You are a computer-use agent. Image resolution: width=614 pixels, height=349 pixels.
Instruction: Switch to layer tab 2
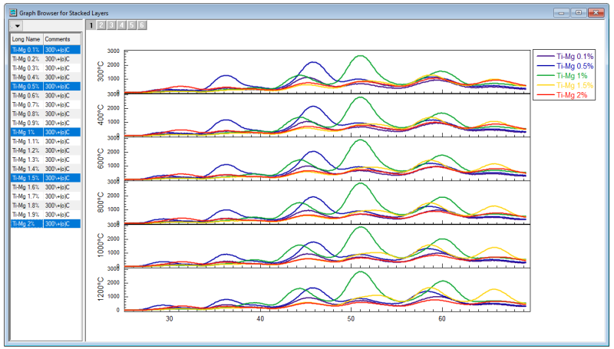tap(102, 25)
